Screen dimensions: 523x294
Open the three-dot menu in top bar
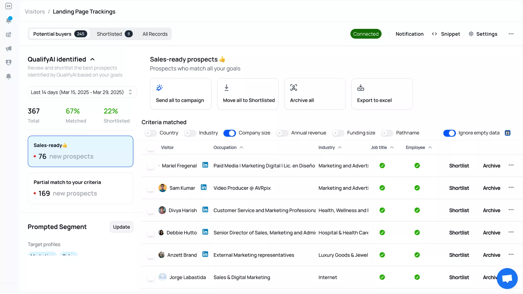pos(511,34)
